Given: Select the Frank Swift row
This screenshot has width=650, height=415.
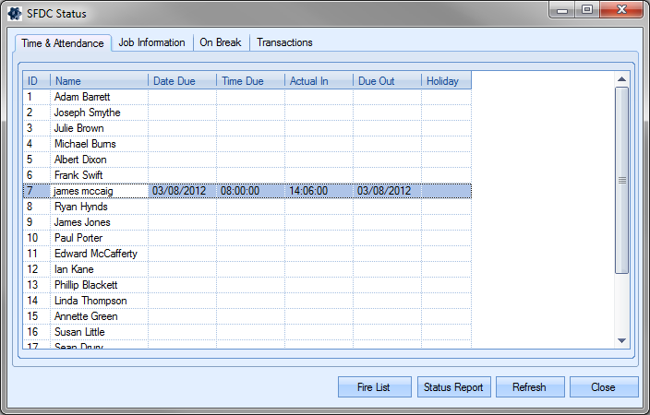Looking at the screenshot, I should [x=247, y=175].
